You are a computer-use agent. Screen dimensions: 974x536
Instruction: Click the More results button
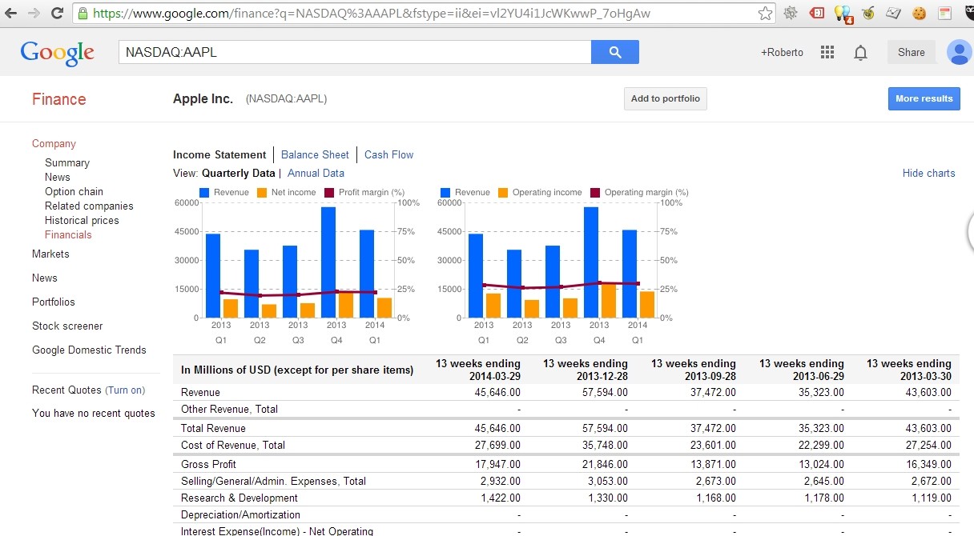(x=924, y=98)
